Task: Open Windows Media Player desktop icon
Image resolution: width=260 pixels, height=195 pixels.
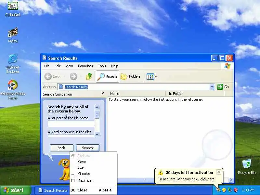Action: (x=13, y=90)
